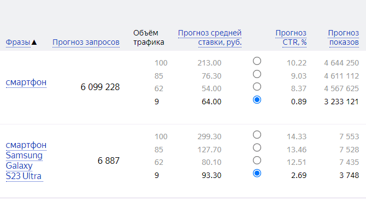
Task: Click the 4 611 112 impressions value
Action: (x=341, y=76)
